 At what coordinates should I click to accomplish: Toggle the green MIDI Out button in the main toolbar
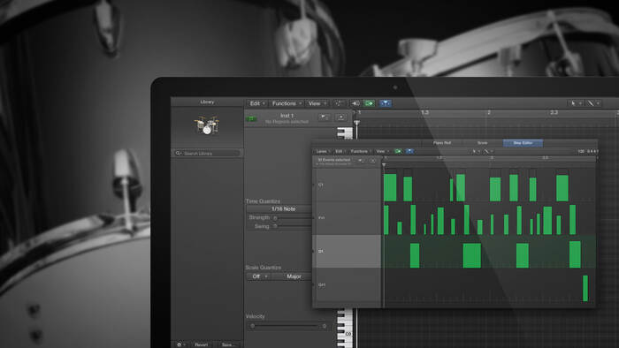[369, 103]
